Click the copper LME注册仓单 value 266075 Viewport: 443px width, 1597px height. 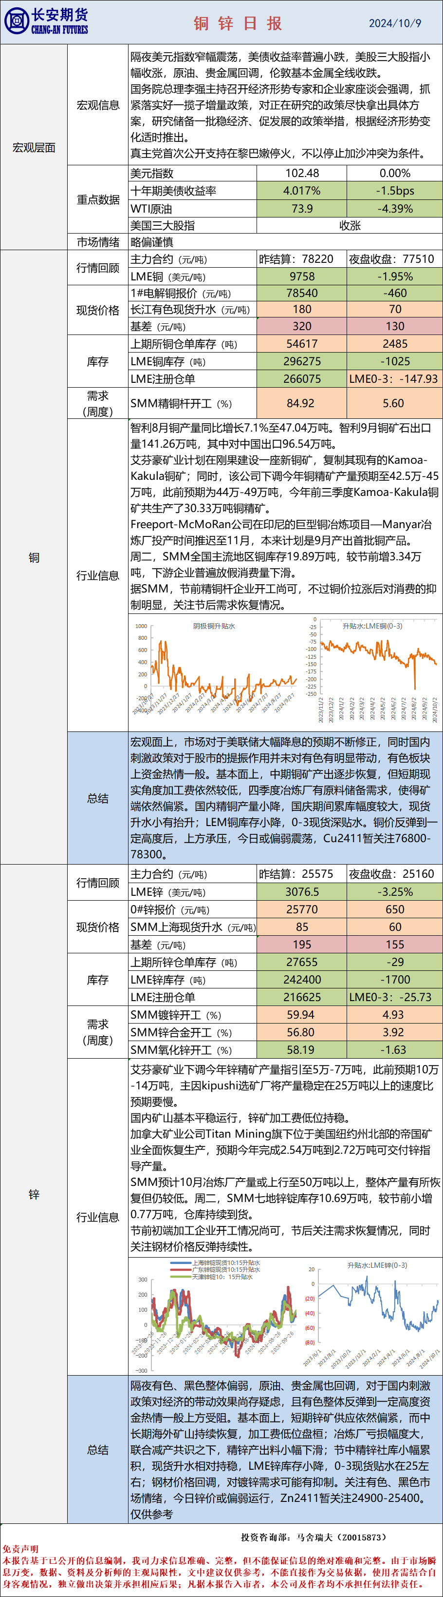[x=302, y=379]
